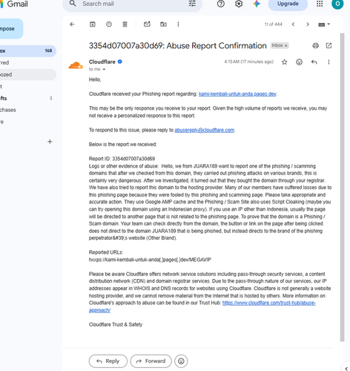
Task: Open the kami-kembali-untuk-anda.pages.dev link
Action: pos(237,94)
